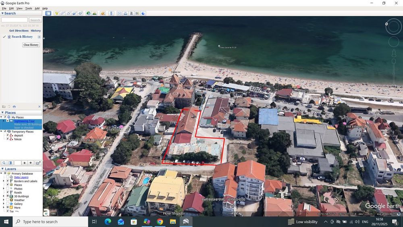Show historical imagery with the clock icon
Image resolution: width=403 pixels, height=227 pixels.
pyautogui.click(x=88, y=13)
